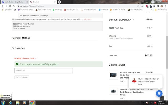Go back with browser back arrow

[x=3, y=6]
